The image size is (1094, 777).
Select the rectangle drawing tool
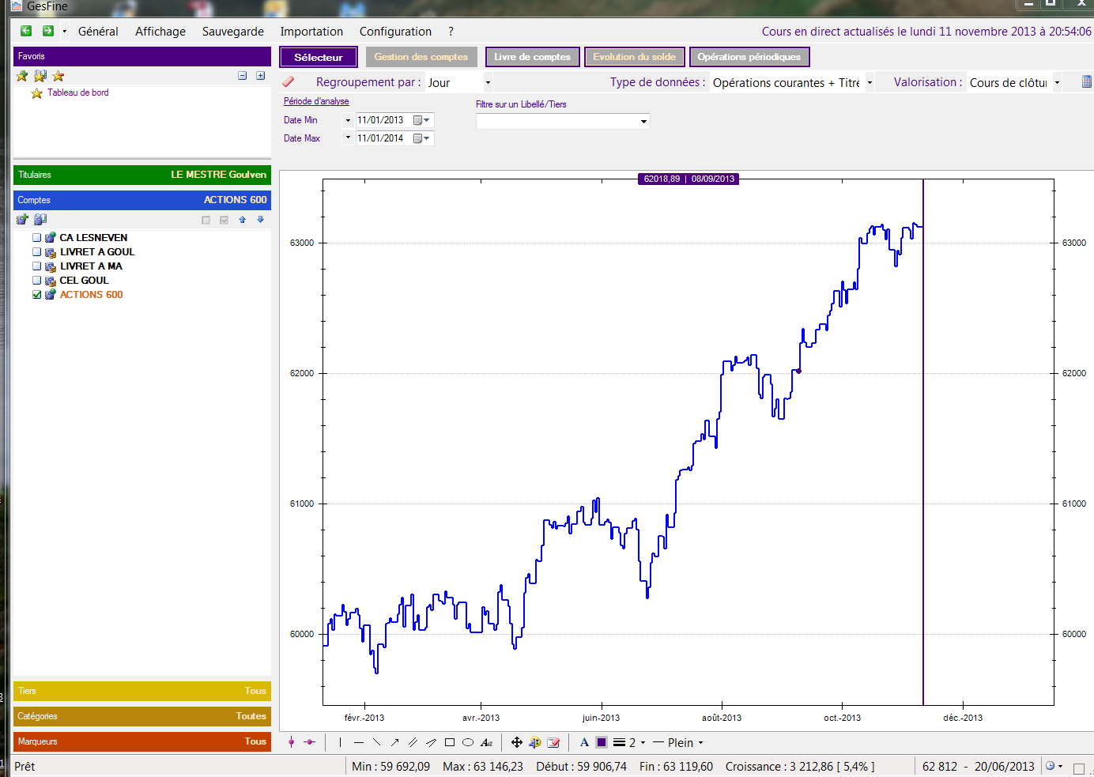[450, 742]
